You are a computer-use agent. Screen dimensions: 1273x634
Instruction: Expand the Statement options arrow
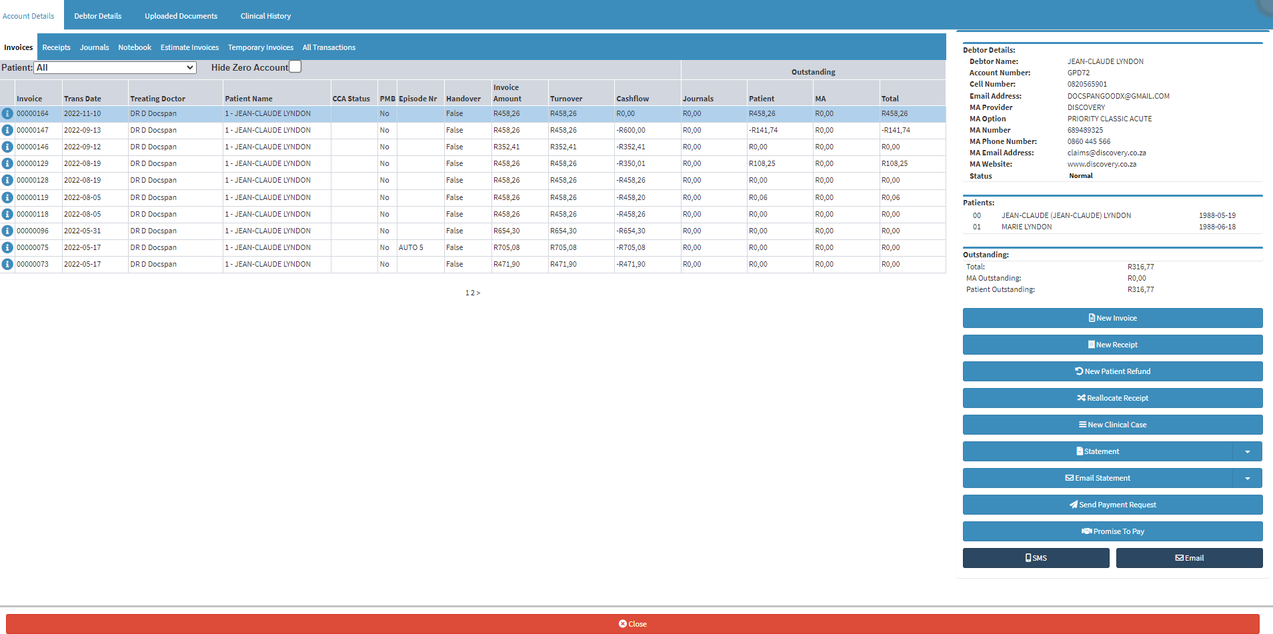point(1247,452)
